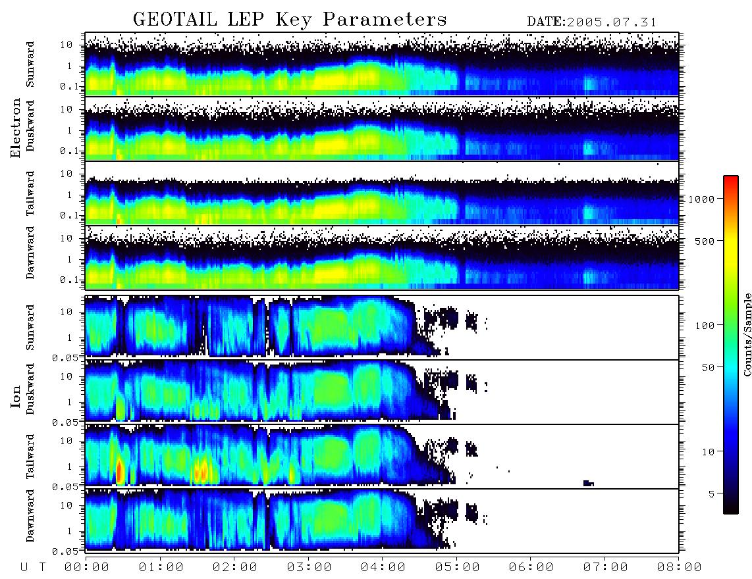Select the "1000" colorbar tick label
Viewport: 752px width, 579px height.
pos(701,199)
